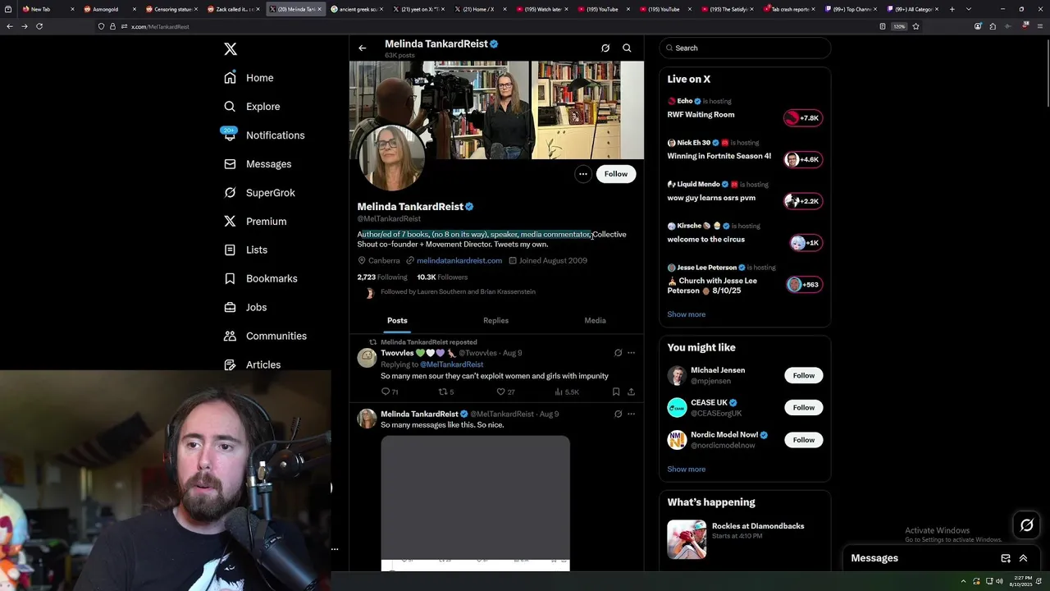Open Notifications in the sidebar
Screen dimensions: 1050x591
(264, 135)
